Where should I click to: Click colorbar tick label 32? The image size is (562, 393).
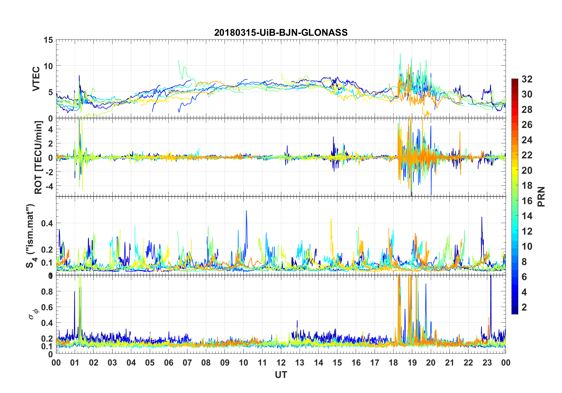point(527,79)
